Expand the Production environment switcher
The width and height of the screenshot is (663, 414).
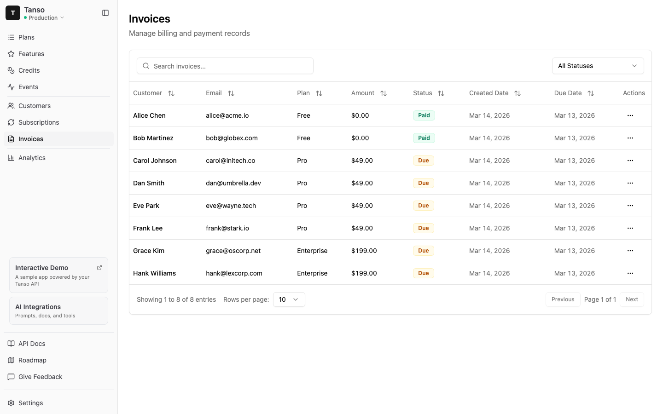44,18
